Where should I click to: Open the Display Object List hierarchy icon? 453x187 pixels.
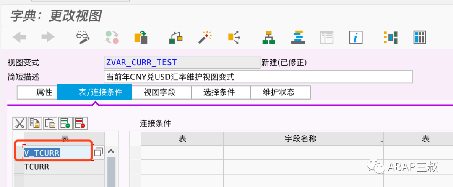[269, 37]
